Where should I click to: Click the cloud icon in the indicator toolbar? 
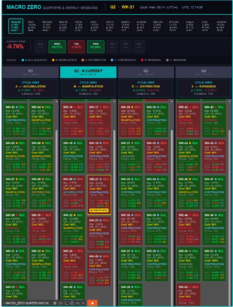61,303
